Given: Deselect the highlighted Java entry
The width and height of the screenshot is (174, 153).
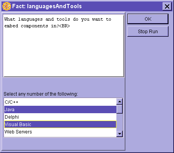Looking at the screenshot, I should [x=60, y=110].
